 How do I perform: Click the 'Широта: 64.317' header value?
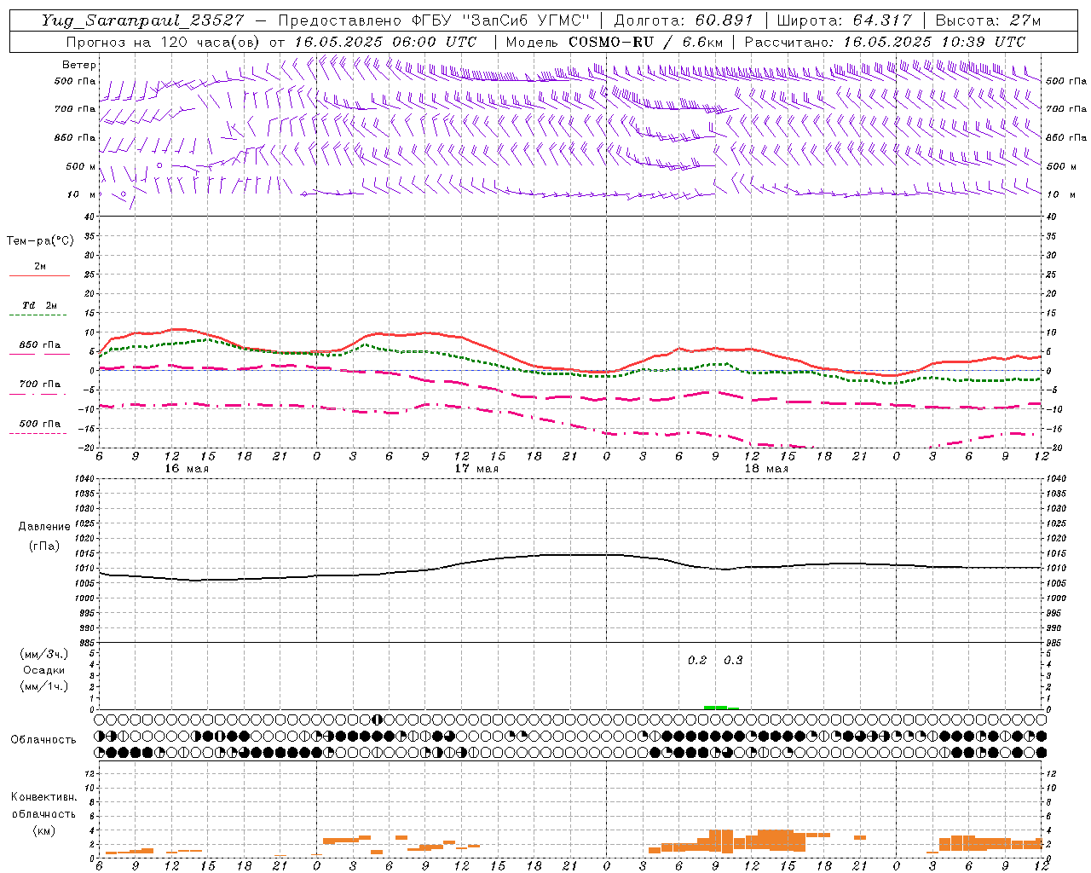[x=844, y=20]
